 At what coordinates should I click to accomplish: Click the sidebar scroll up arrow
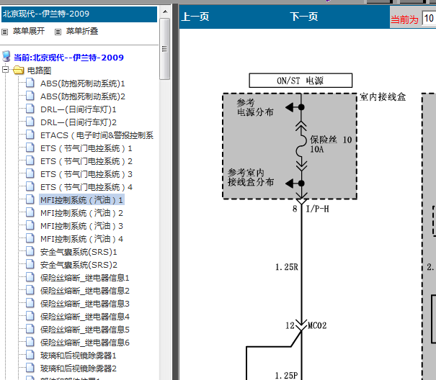(x=165, y=12)
